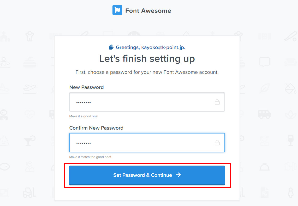The width and height of the screenshot is (298, 206).
Task: Click the forklift background icon
Action: pyautogui.click(x=29, y=192)
